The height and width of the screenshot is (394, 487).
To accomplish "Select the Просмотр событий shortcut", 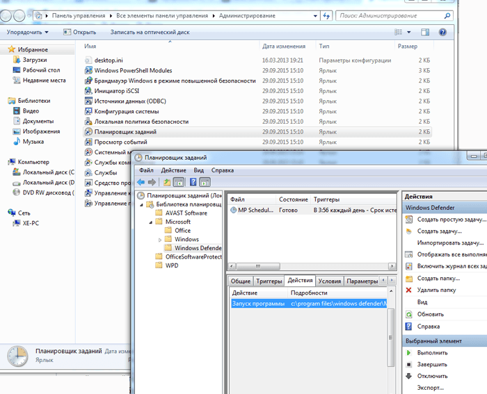I will click(x=120, y=142).
